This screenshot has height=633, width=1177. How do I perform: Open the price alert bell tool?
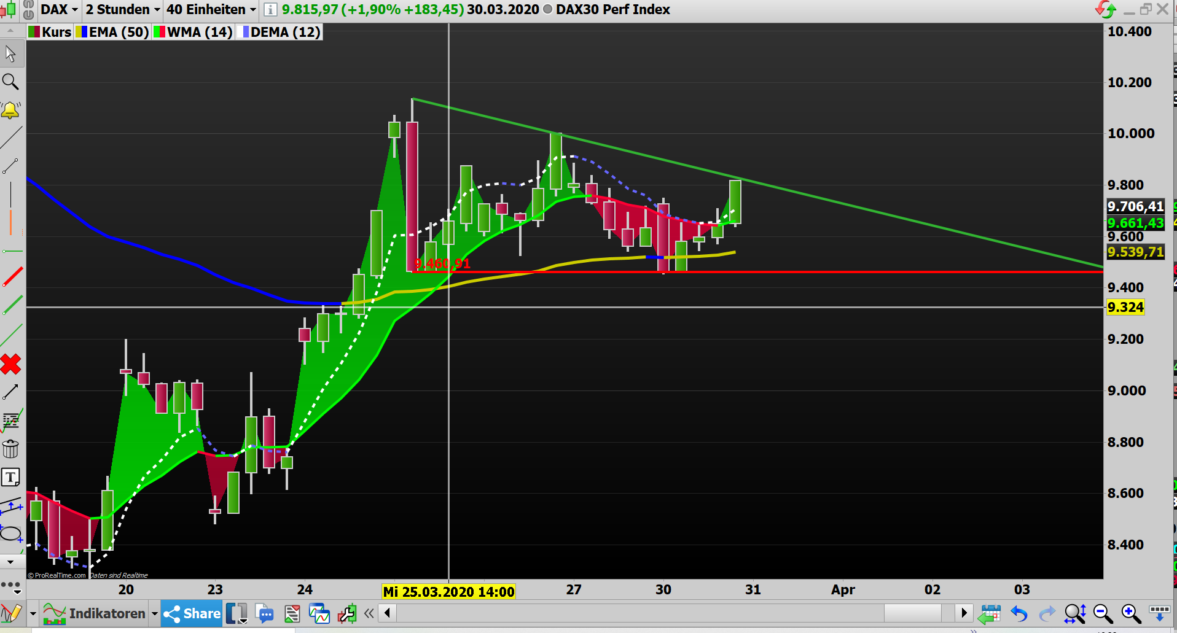pyautogui.click(x=10, y=109)
